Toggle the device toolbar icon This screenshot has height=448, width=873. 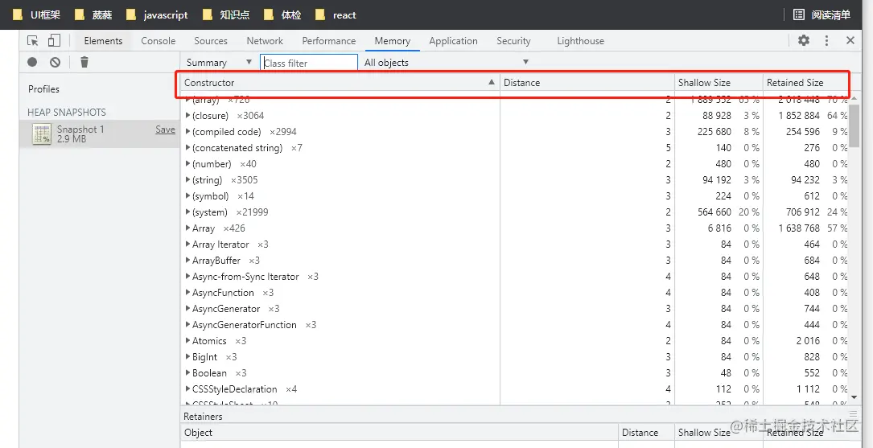point(54,41)
